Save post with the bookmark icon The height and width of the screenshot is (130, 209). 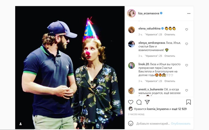(188, 102)
